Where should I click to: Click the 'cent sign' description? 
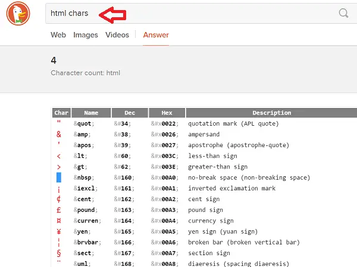coord(203,199)
